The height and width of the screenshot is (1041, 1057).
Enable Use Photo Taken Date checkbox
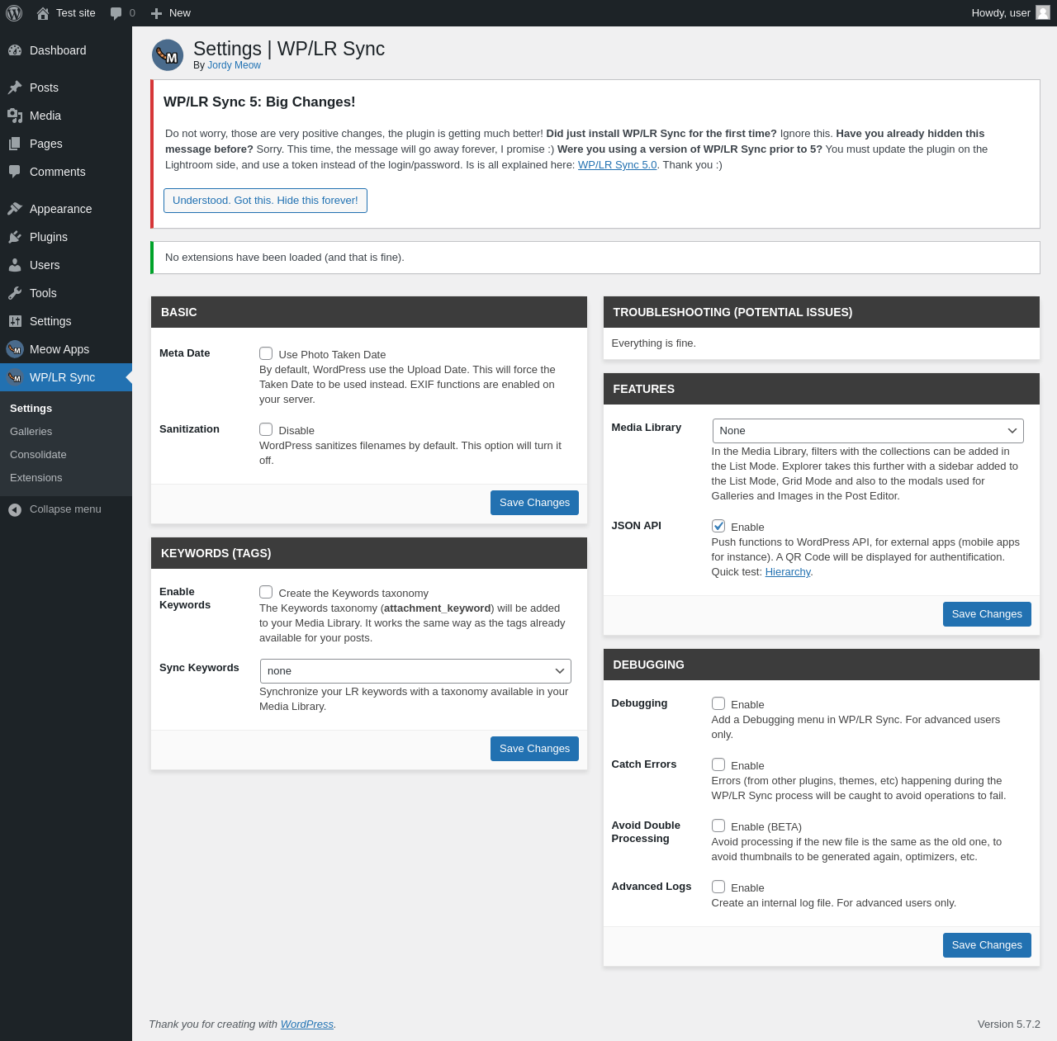[266, 353]
